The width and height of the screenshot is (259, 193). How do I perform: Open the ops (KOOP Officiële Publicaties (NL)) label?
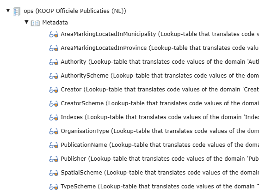click(75, 11)
